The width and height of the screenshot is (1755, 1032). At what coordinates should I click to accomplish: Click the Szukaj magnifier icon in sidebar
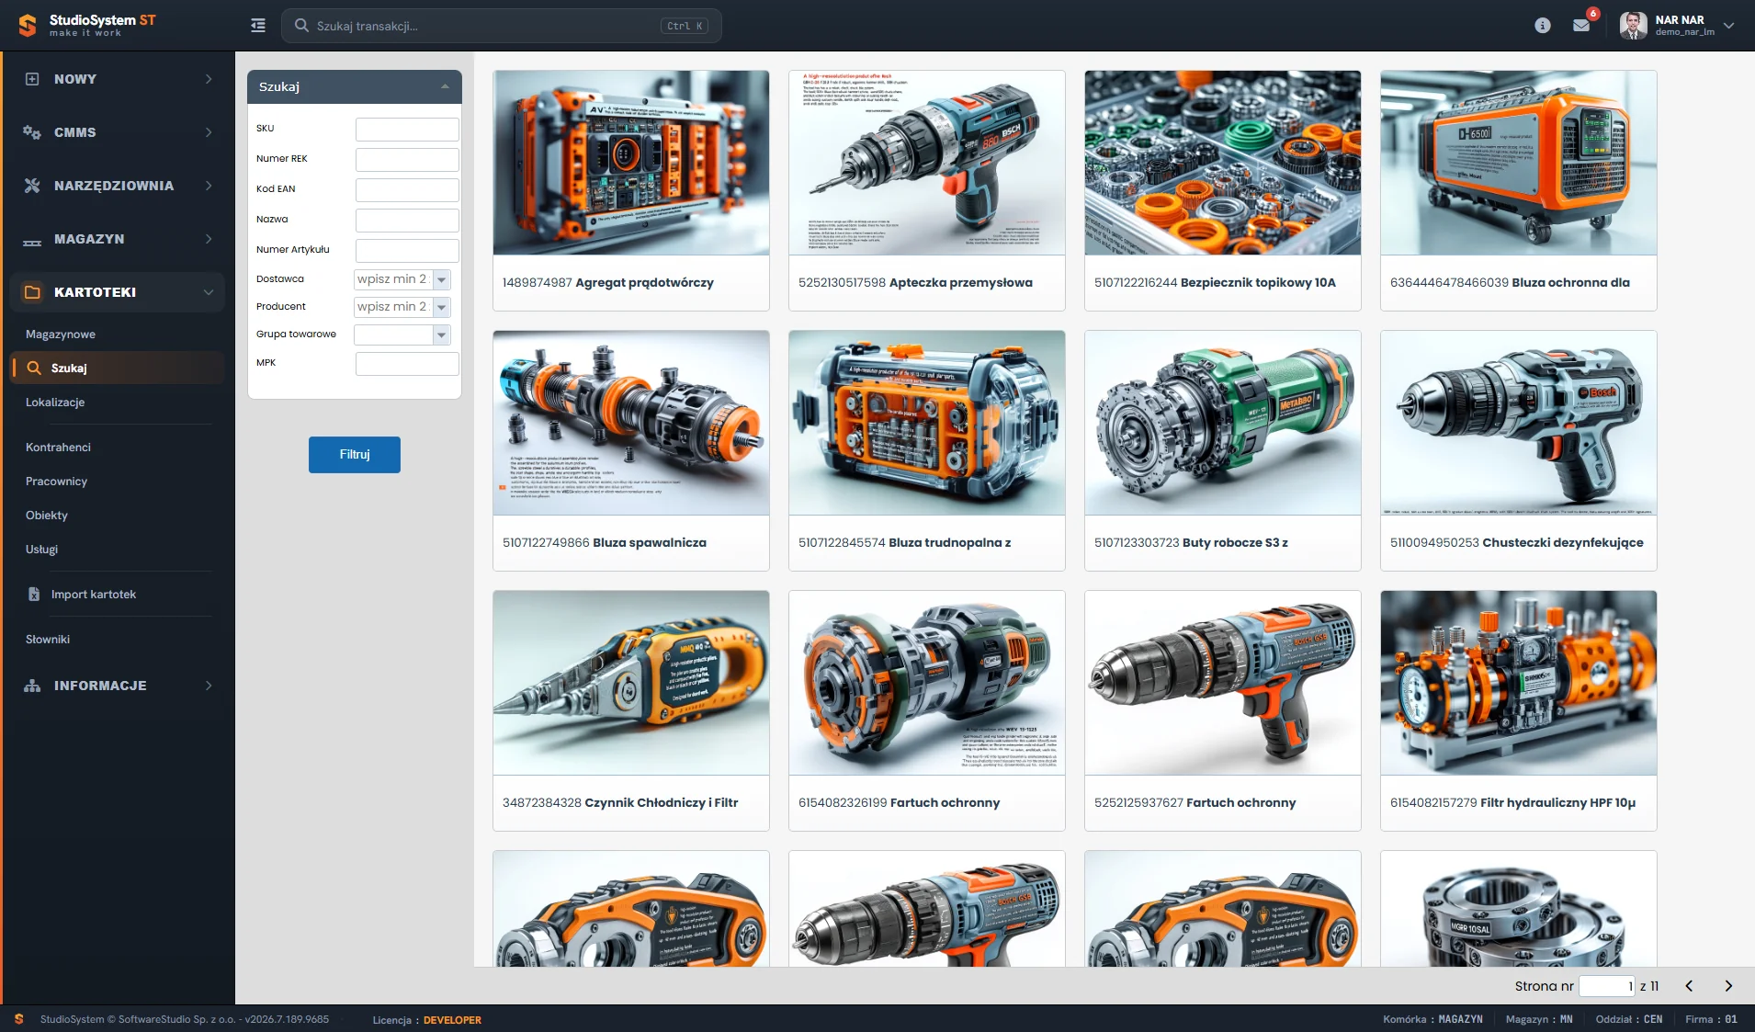coord(34,368)
